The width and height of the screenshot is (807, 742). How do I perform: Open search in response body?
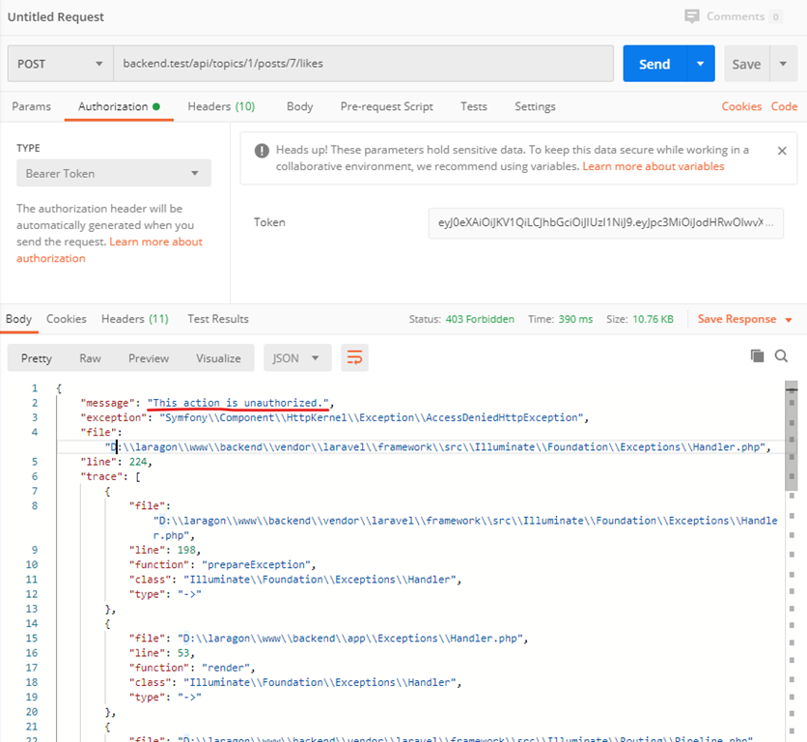click(781, 357)
